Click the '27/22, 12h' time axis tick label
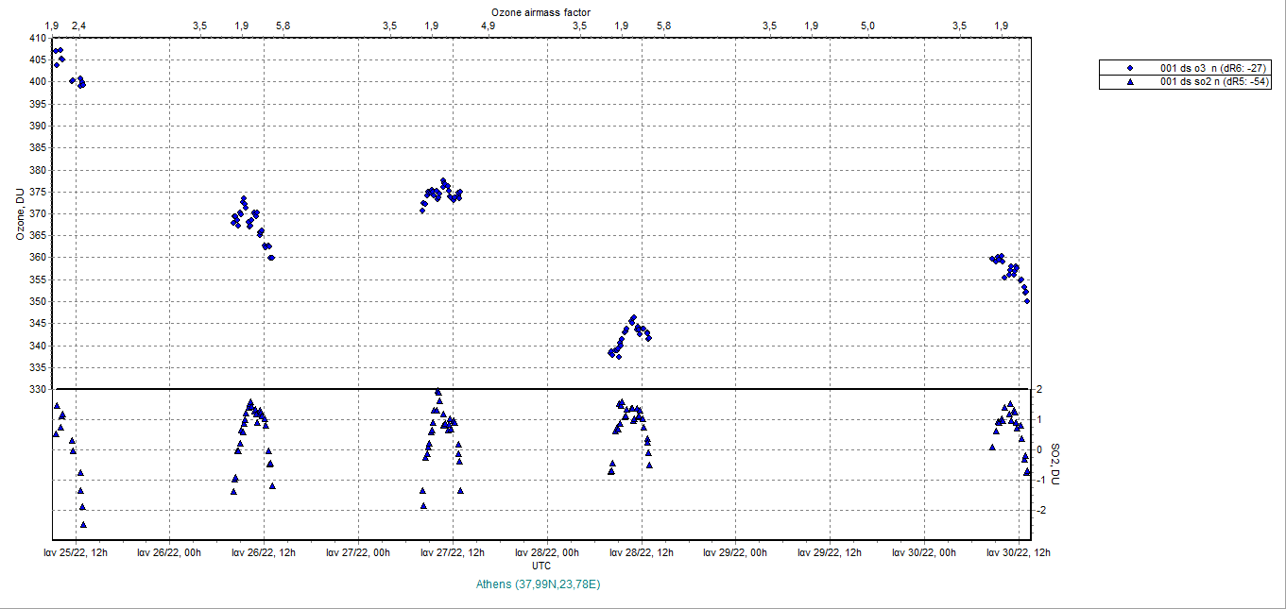Image resolution: width=1286 pixels, height=609 pixels. point(453,553)
